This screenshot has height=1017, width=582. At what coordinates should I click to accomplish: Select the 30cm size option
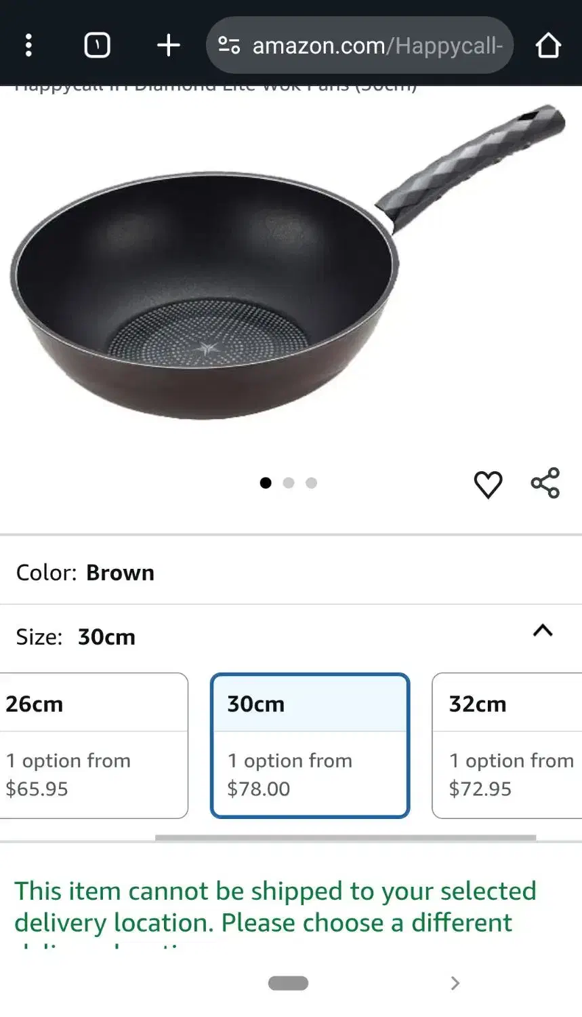(310, 745)
